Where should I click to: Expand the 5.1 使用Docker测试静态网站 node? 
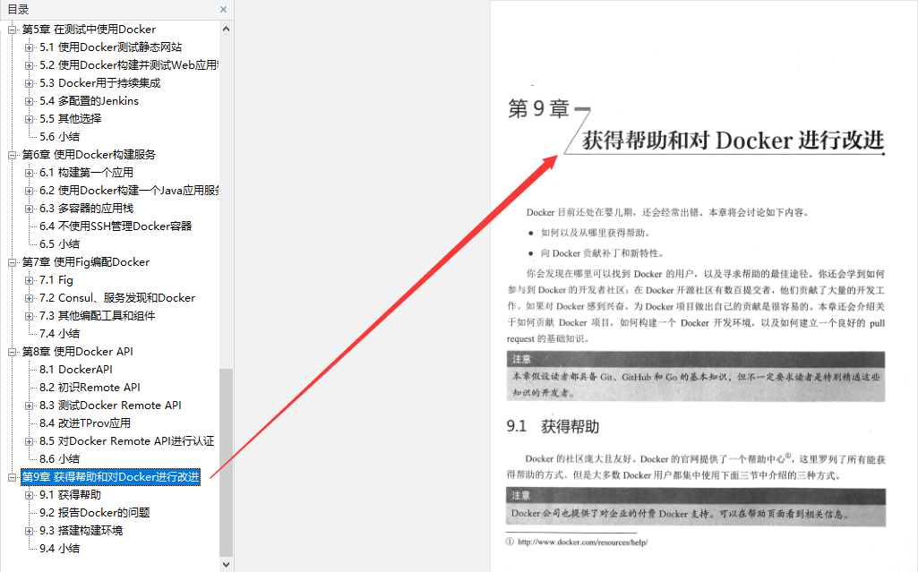click(x=30, y=47)
